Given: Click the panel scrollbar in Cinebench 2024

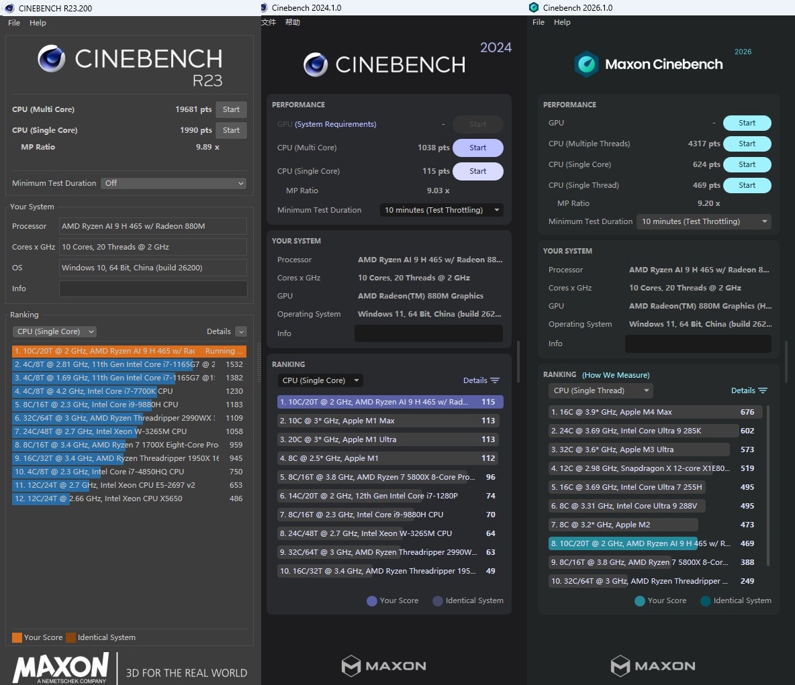Looking at the screenshot, I should [x=518, y=361].
